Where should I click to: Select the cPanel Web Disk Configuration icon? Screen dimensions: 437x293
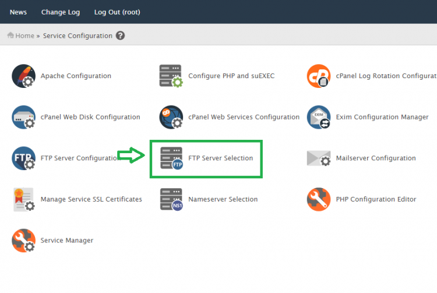[24, 117]
